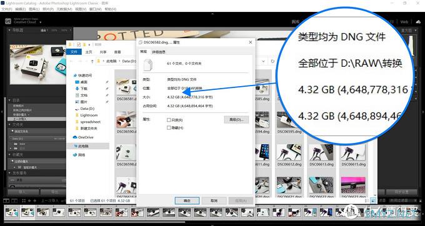425x226 pixels.
Task: Open Lightroom folder in Explorer sidebar
Action: click(86, 115)
